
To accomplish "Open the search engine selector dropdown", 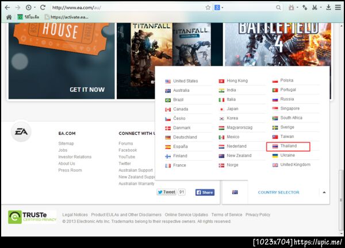I will pos(219,7).
